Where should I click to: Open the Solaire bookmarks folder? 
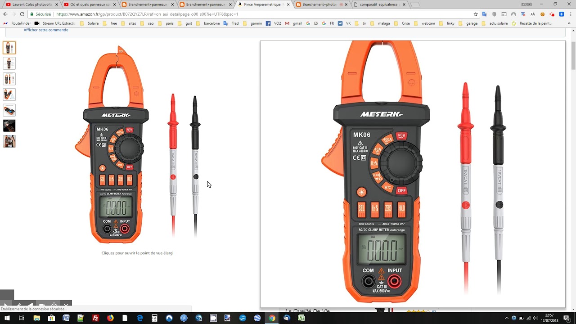90,23
